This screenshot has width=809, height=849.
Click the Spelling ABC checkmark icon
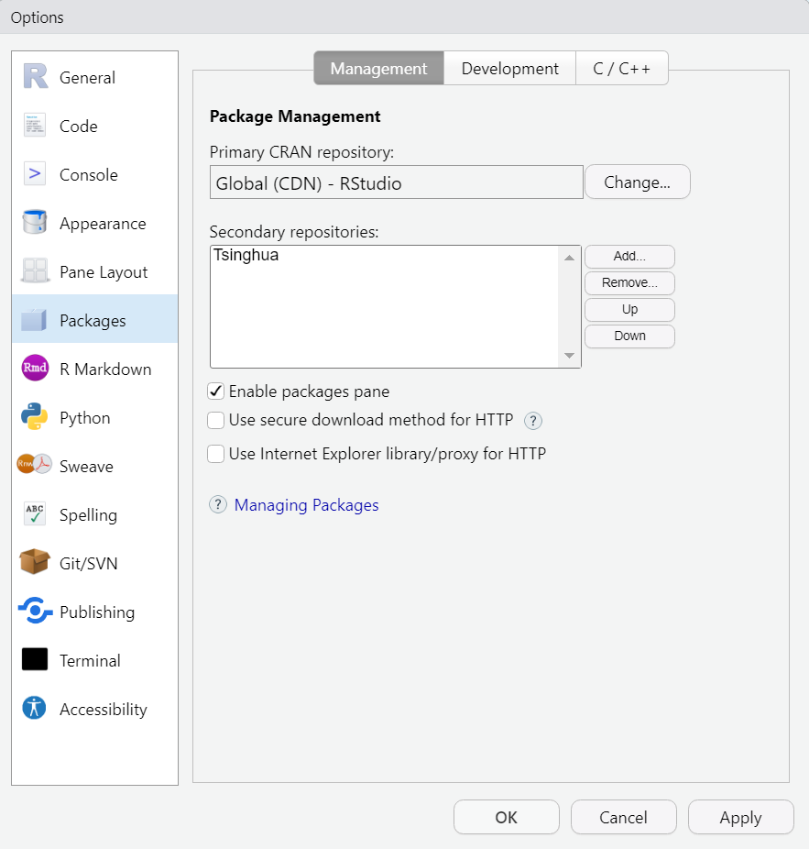pyautogui.click(x=35, y=513)
